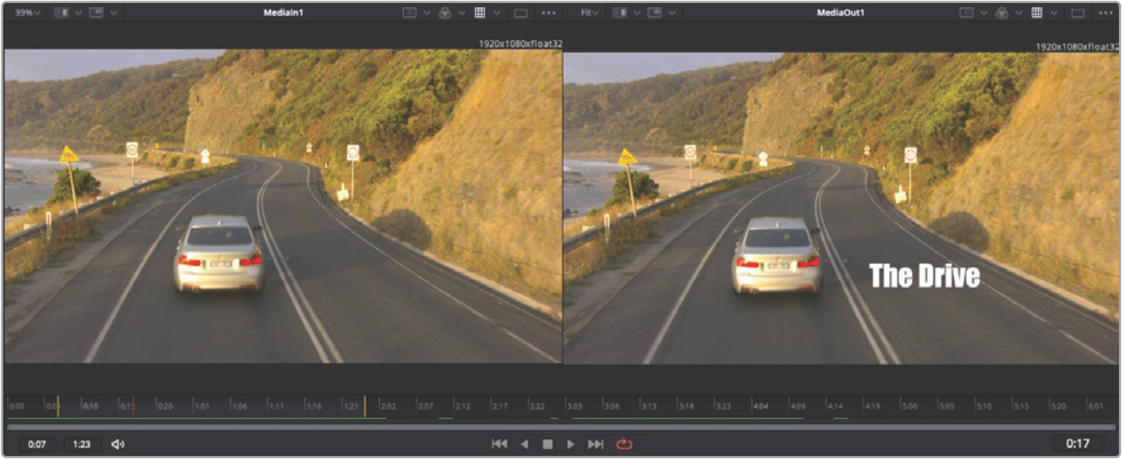Open the 39% zoom level dropdown

28,13
